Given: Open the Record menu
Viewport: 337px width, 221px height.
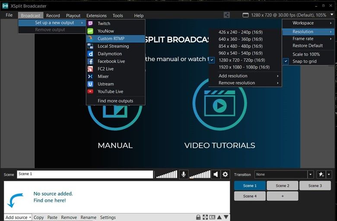Looking at the screenshot, I should click(x=53, y=16).
